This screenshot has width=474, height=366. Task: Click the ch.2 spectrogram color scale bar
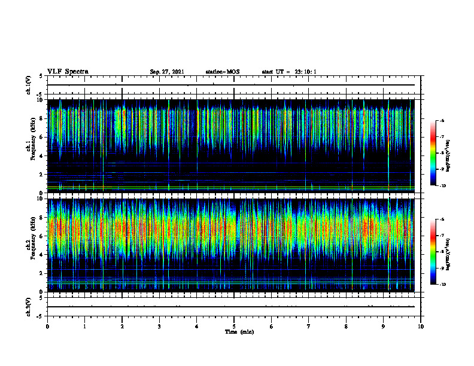point(433,252)
